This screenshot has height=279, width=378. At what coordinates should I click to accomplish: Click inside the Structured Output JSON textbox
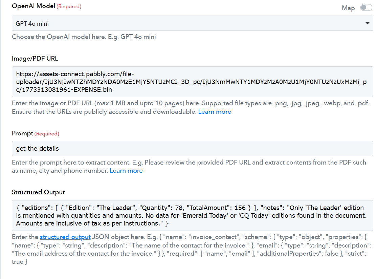click(192, 215)
